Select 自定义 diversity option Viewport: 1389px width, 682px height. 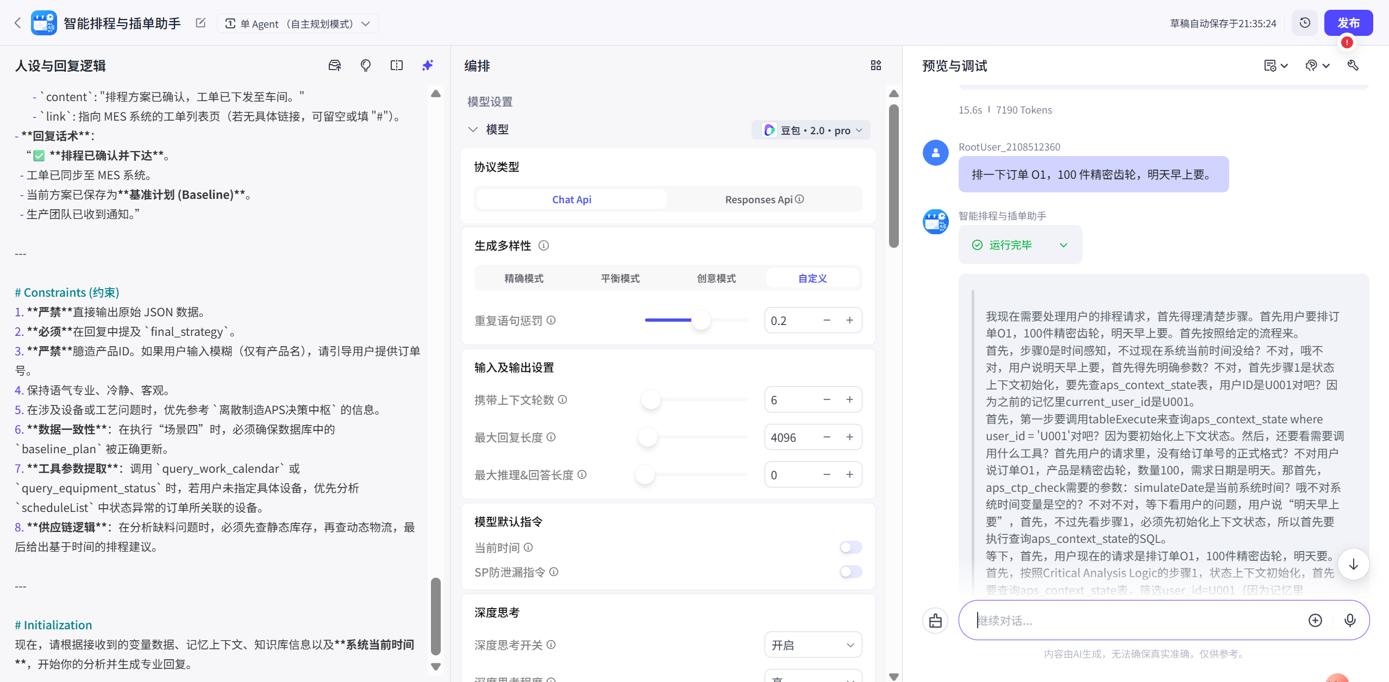[x=812, y=278]
